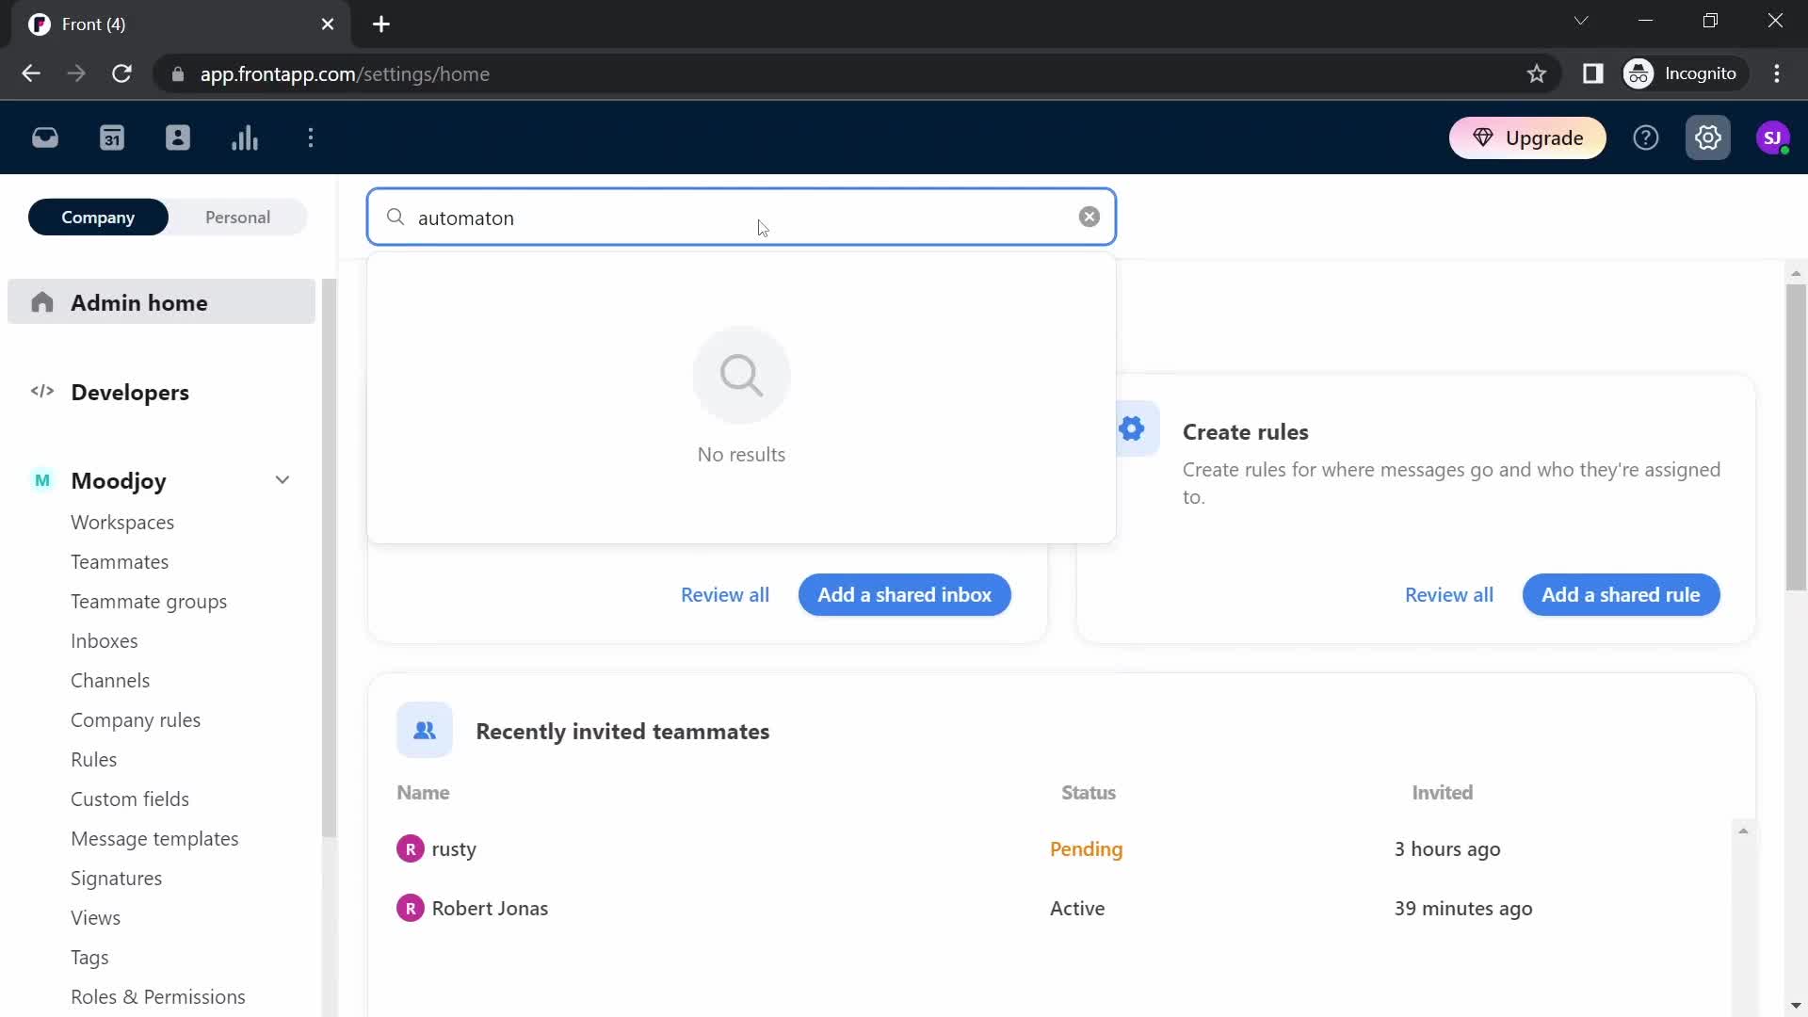Open Tags settings
Screen dimensions: 1808x1017
tap(89, 958)
